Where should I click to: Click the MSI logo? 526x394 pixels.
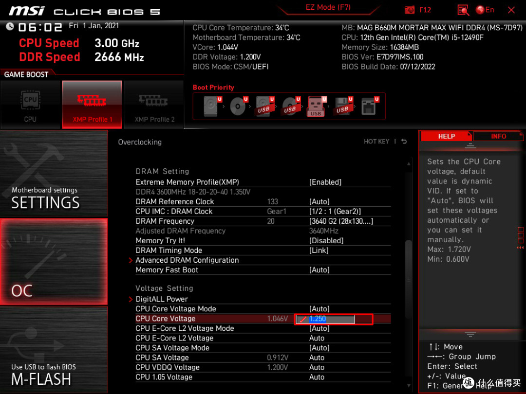pos(26,11)
